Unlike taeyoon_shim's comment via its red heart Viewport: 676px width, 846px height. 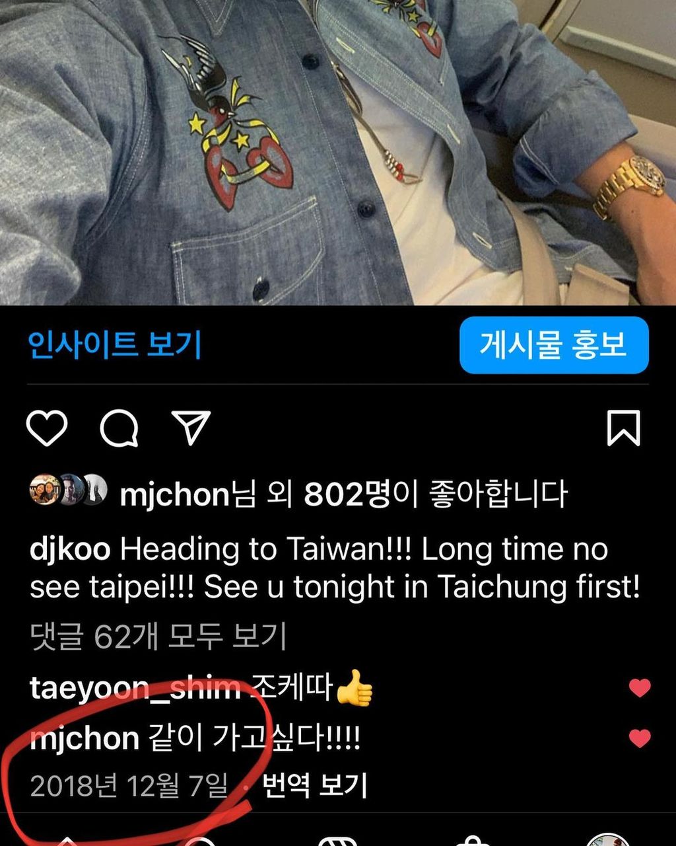pos(640,688)
